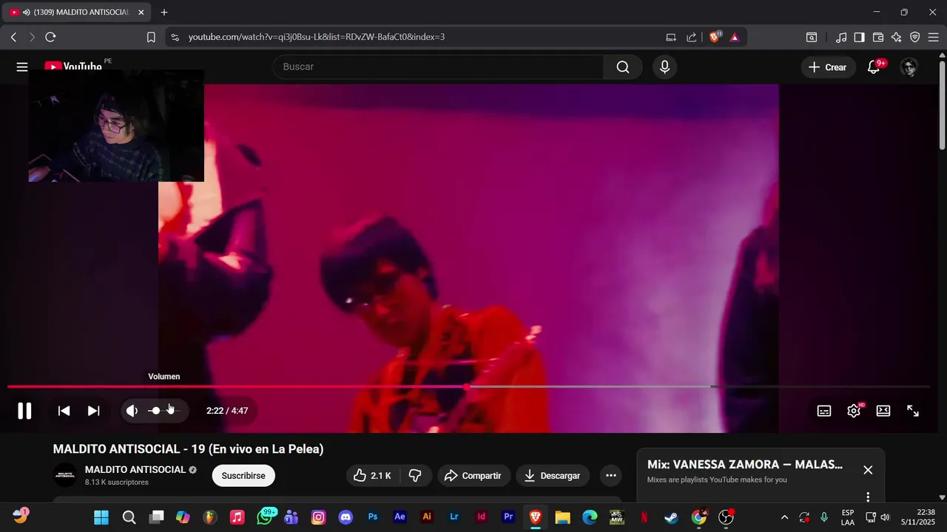Open MALDITO ANTISOCIAL channel avatar
The image size is (947, 532).
pyautogui.click(x=65, y=475)
